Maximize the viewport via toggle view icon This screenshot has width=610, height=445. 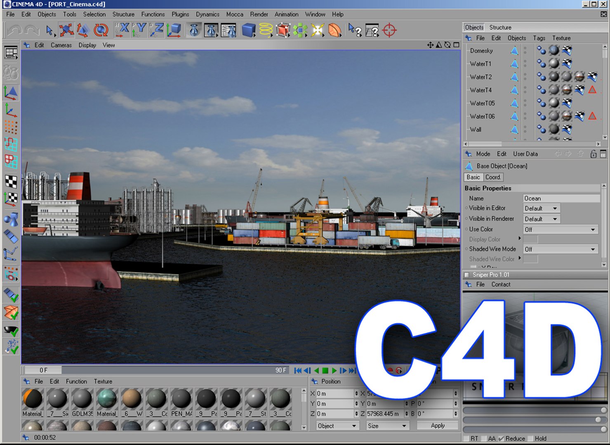coord(457,45)
